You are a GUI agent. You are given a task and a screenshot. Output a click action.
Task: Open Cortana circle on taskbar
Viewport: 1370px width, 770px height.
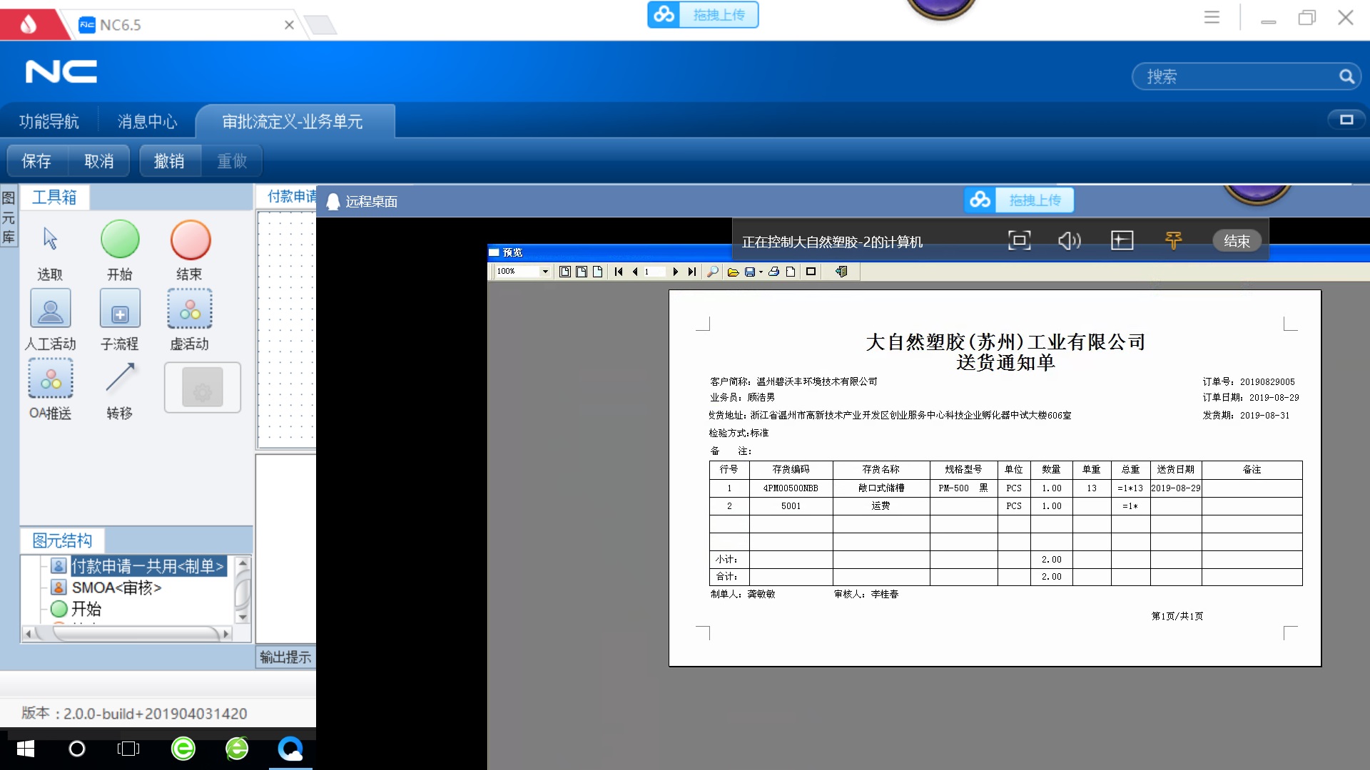pyautogui.click(x=76, y=749)
